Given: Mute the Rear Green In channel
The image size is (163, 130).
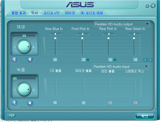Looking at the screenshot, I should 135,60.
